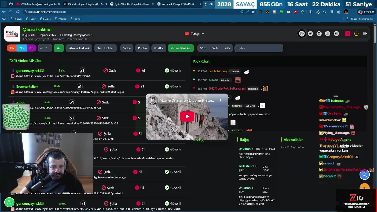Click the Sohbet et button in browser

(x=366, y=12)
